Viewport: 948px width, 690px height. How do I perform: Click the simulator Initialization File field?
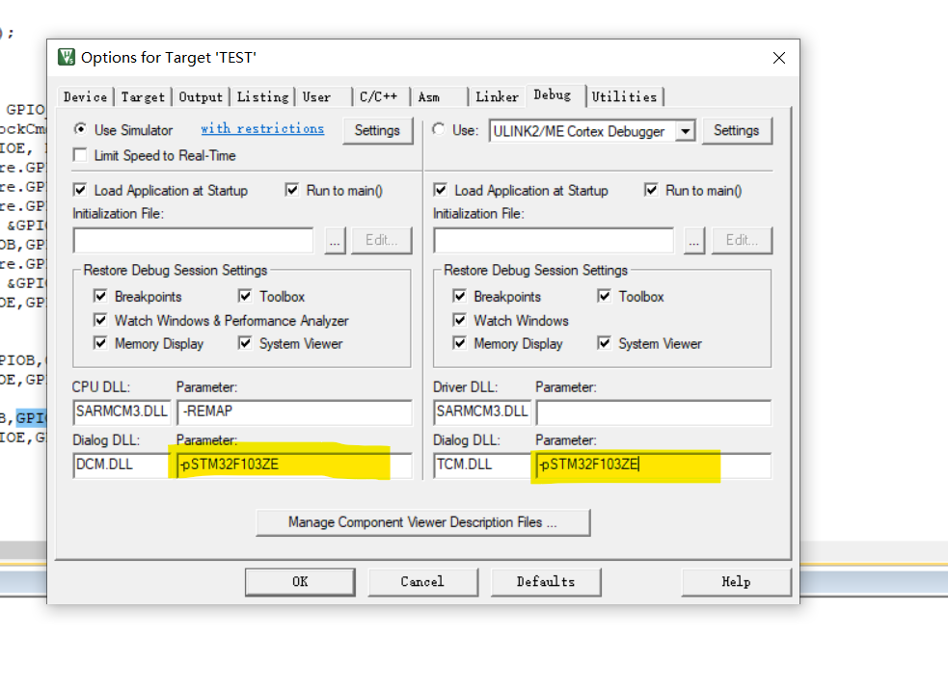pyautogui.click(x=194, y=241)
